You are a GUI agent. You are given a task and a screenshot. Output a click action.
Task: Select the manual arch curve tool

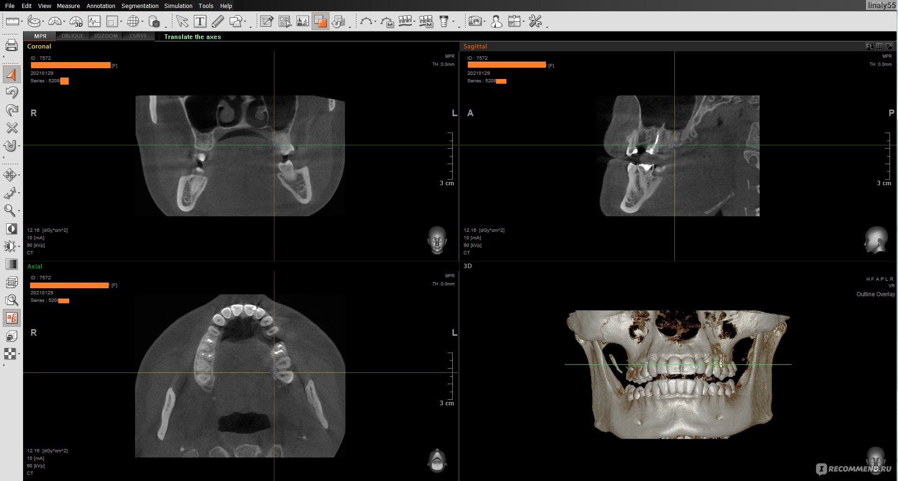(x=387, y=21)
